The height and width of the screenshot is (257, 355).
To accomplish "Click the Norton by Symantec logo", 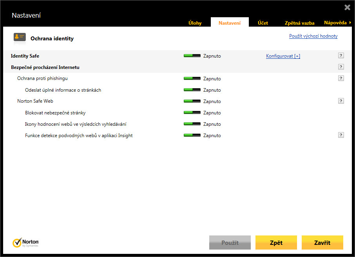I will [x=25, y=243].
